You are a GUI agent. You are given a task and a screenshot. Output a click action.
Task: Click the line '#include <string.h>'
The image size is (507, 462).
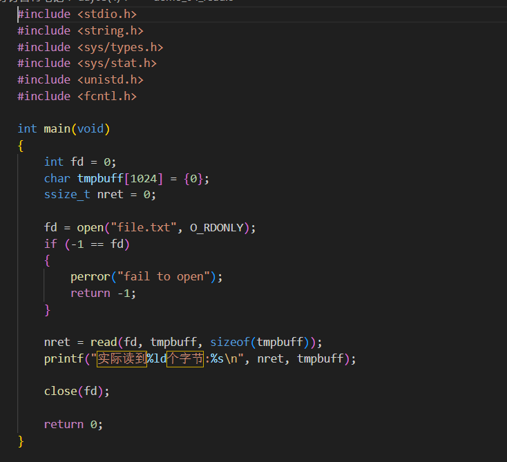click(81, 30)
